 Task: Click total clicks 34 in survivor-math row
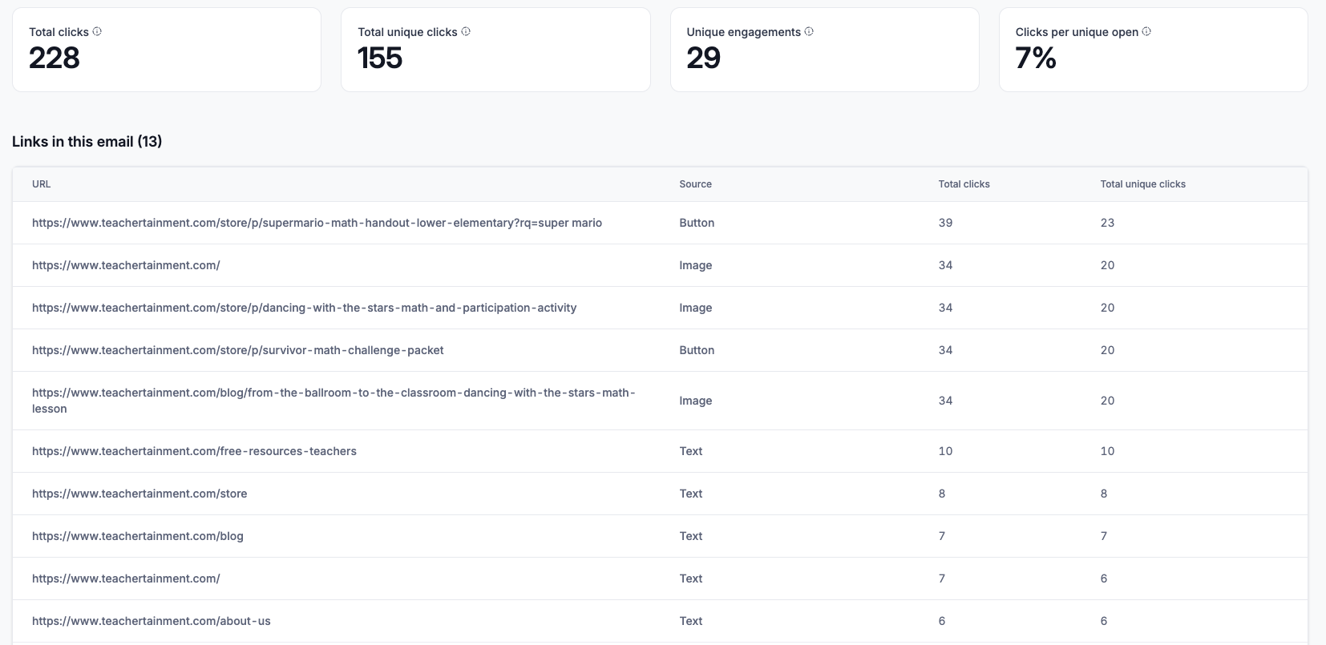click(x=946, y=350)
